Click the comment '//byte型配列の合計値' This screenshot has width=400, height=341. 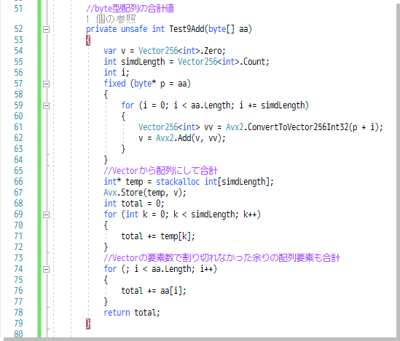pyautogui.click(x=130, y=9)
